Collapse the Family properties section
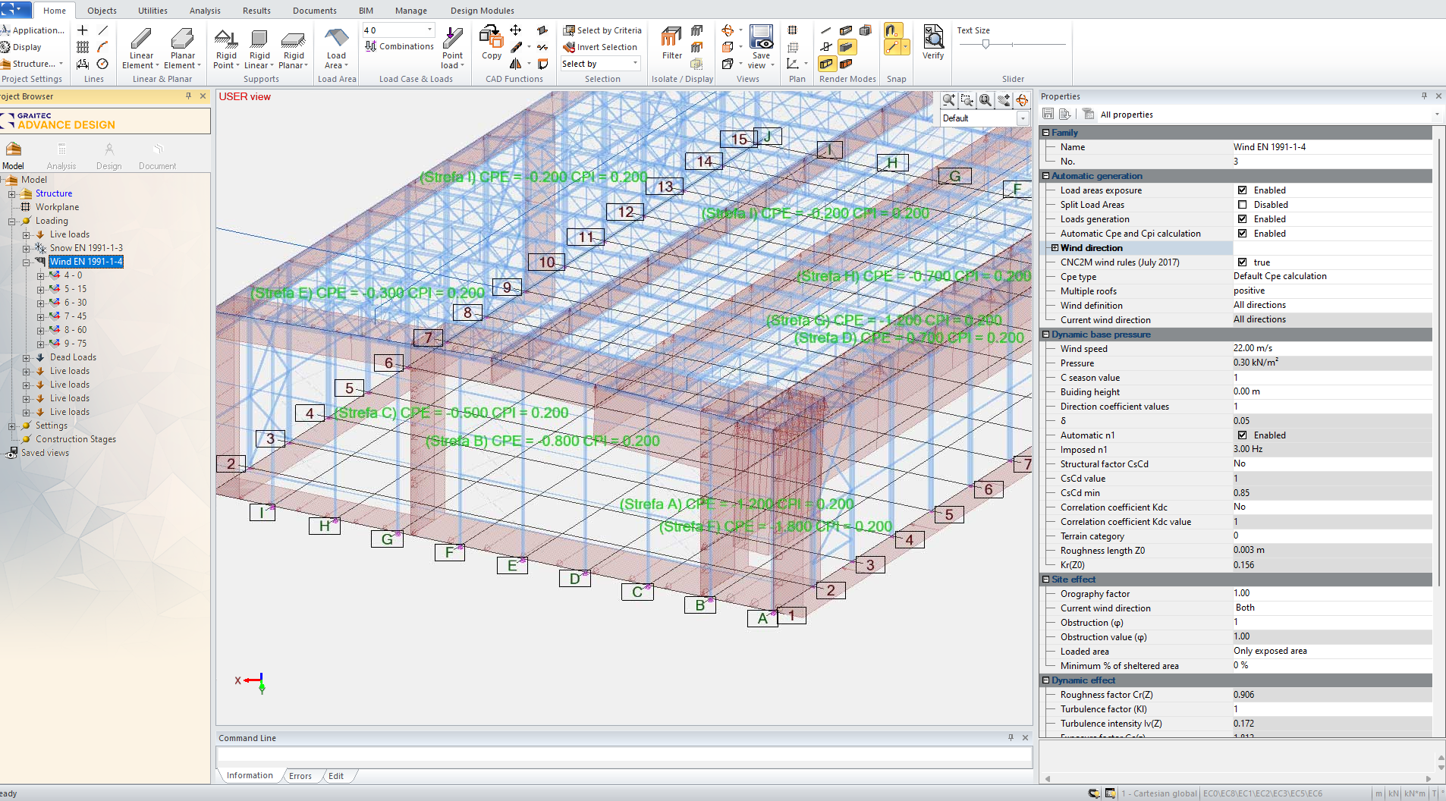The image size is (1446, 801). [x=1046, y=133]
